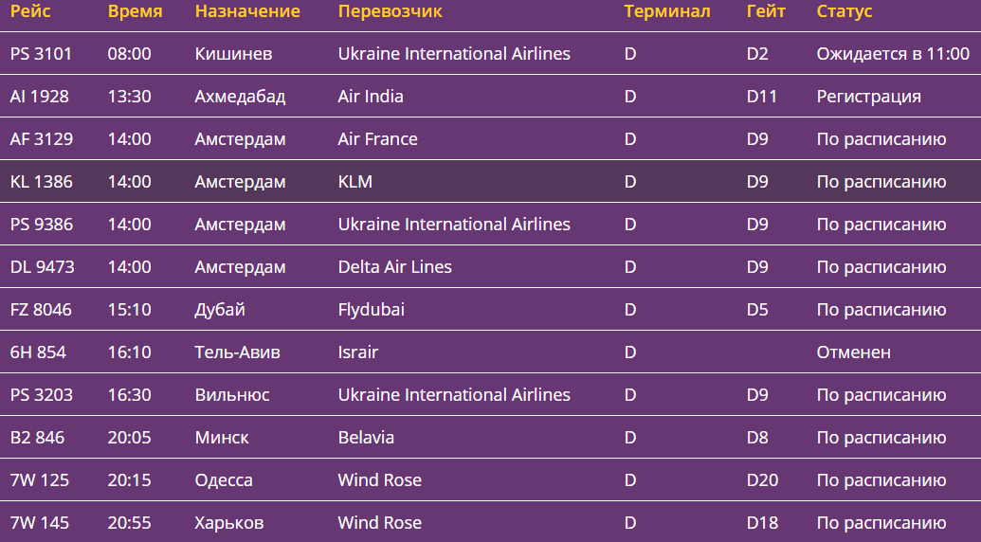Click the Гейт column header
The height and width of the screenshot is (542, 981).
(x=766, y=11)
